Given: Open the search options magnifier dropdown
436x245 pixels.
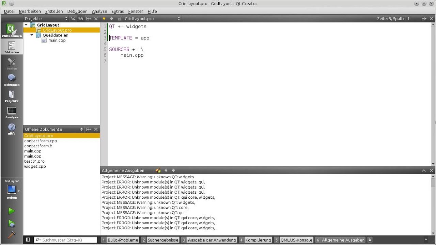Looking at the screenshot, I should 38,240.
